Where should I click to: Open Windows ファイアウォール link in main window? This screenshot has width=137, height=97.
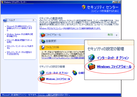click(x=58, y=79)
